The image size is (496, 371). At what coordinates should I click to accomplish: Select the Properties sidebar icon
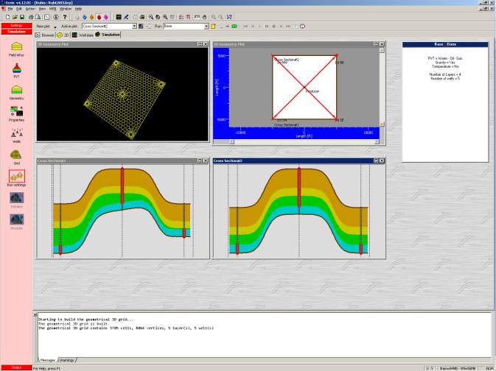click(16, 112)
